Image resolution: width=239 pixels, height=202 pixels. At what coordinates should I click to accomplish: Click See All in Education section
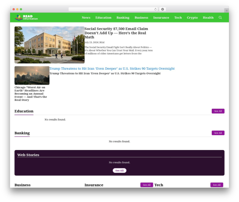tap(218, 111)
